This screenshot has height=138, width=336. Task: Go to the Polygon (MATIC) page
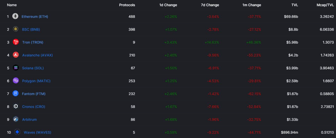tap(36, 81)
